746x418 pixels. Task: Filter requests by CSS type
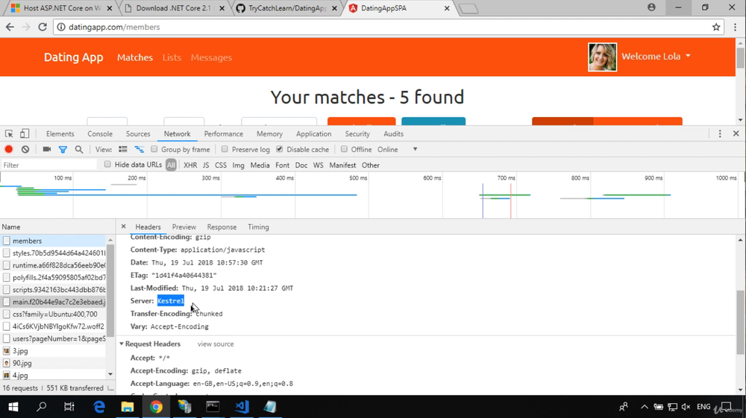point(221,165)
